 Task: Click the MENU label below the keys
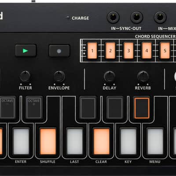click(x=155, y=161)
